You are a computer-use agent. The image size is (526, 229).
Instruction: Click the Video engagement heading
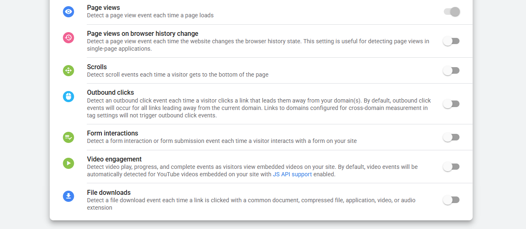114,159
